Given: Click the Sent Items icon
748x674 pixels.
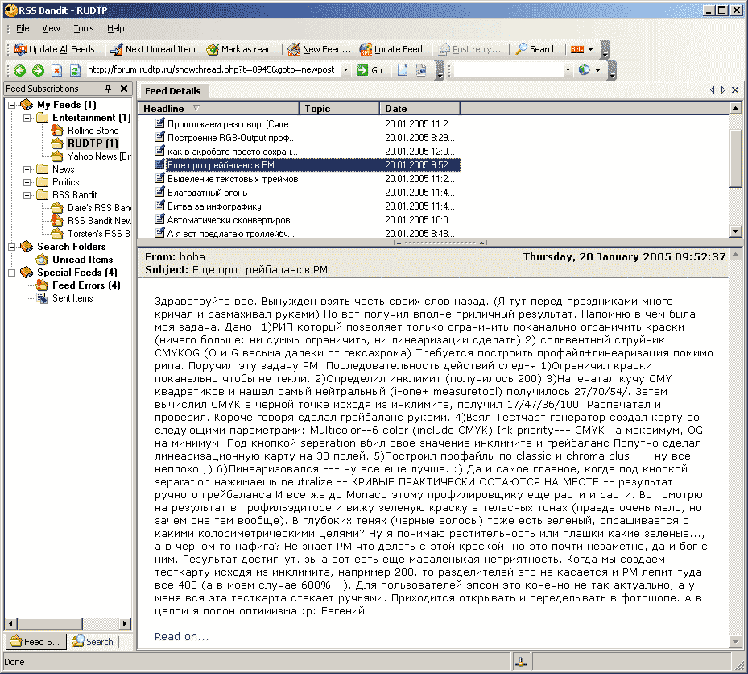Looking at the screenshot, I should click(x=42, y=298).
